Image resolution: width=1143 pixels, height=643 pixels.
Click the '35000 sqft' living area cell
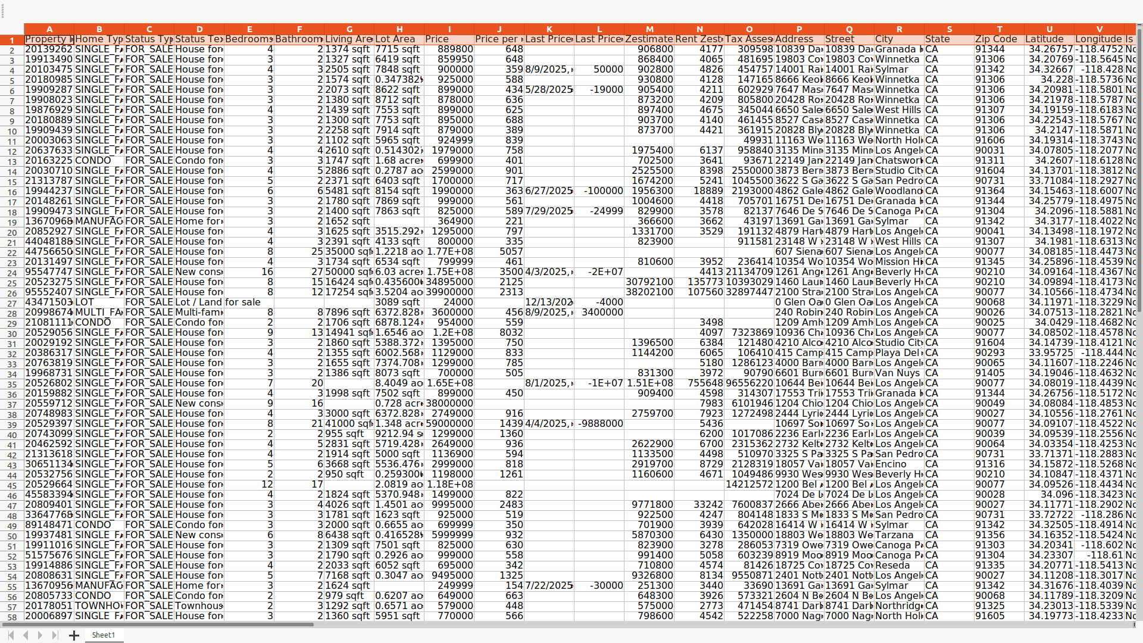tap(349, 252)
